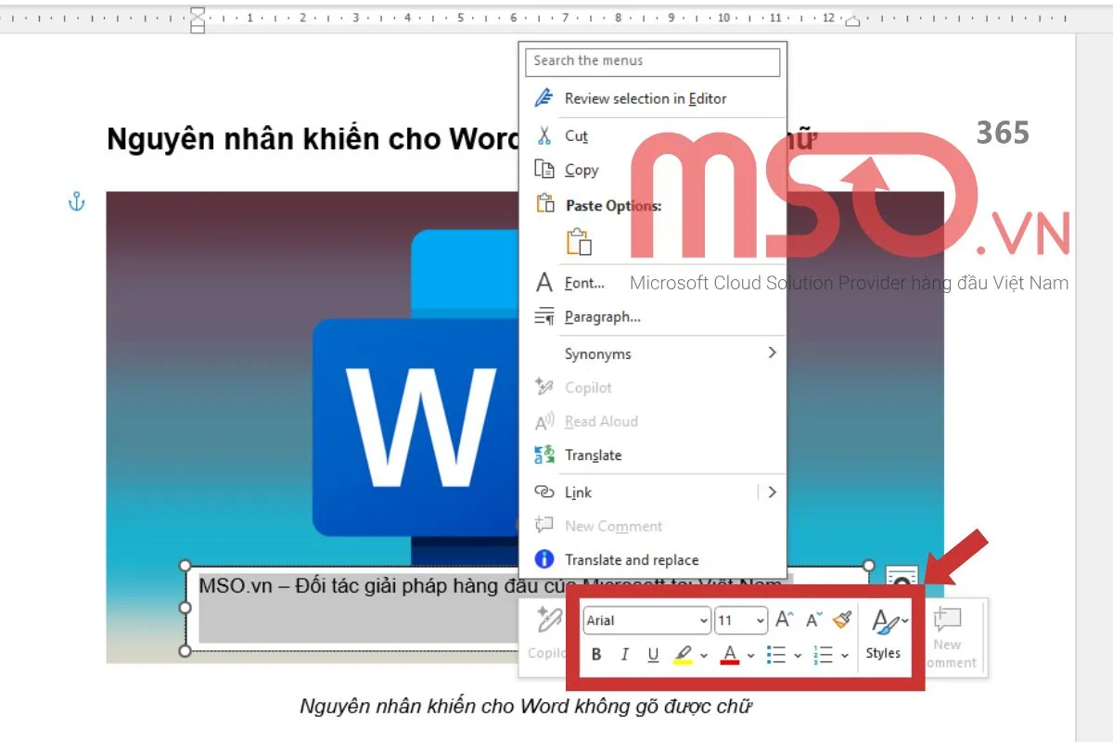Click the Search the menus field
The image size is (1113, 742).
[x=652, y=61]
